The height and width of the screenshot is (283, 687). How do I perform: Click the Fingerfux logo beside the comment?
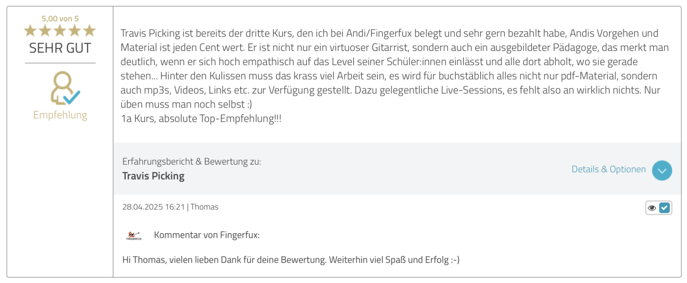click(x=133, y=236)
